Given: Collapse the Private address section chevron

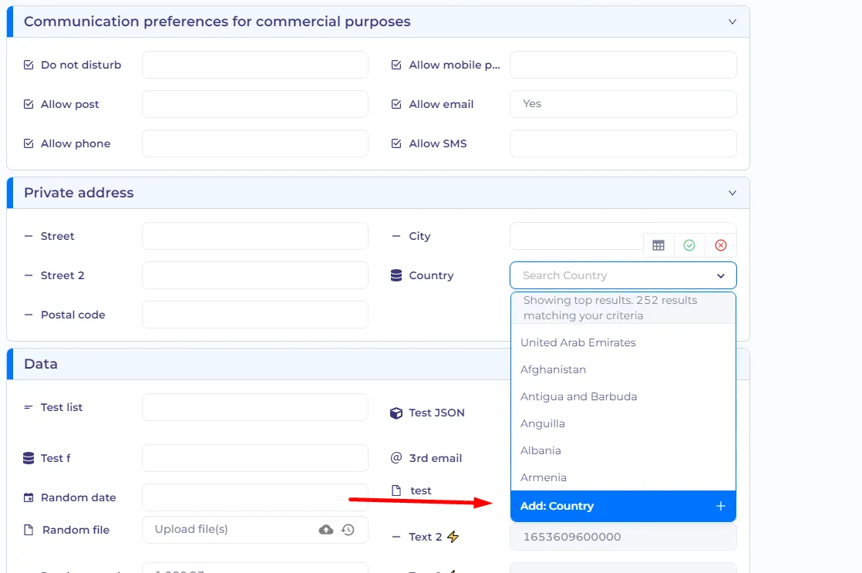Looking at the screenshot, I should coord(732,193).
